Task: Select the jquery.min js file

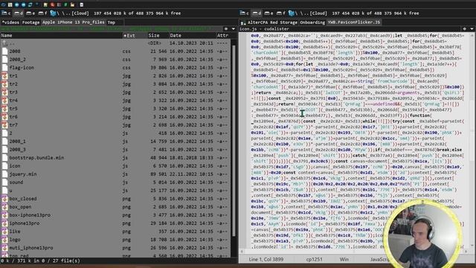Action: (x=115, y=174)
